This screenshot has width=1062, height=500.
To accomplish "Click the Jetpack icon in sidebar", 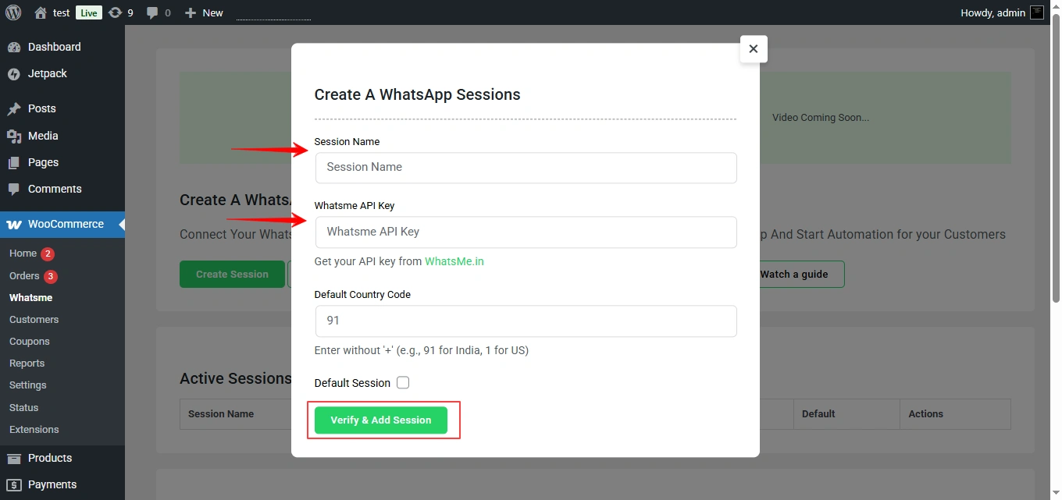I will pyautogui.click(x=14, y=74).
